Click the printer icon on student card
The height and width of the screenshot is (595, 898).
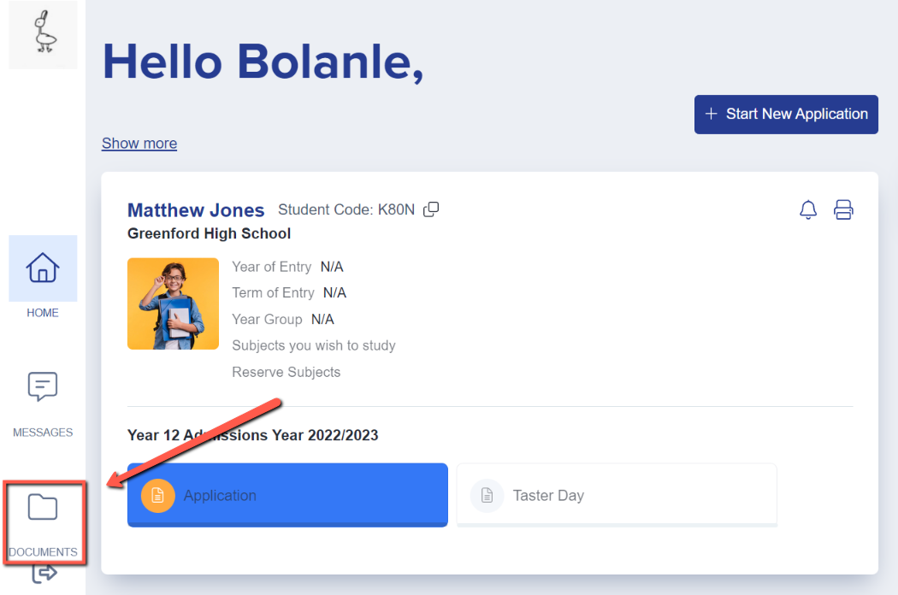[843, 209]
